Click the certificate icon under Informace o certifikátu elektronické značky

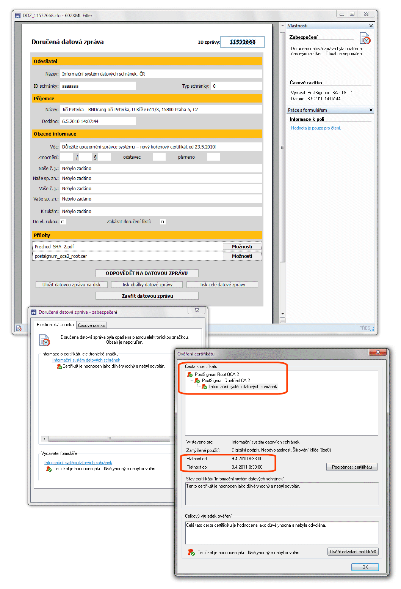tap(60, 366)
